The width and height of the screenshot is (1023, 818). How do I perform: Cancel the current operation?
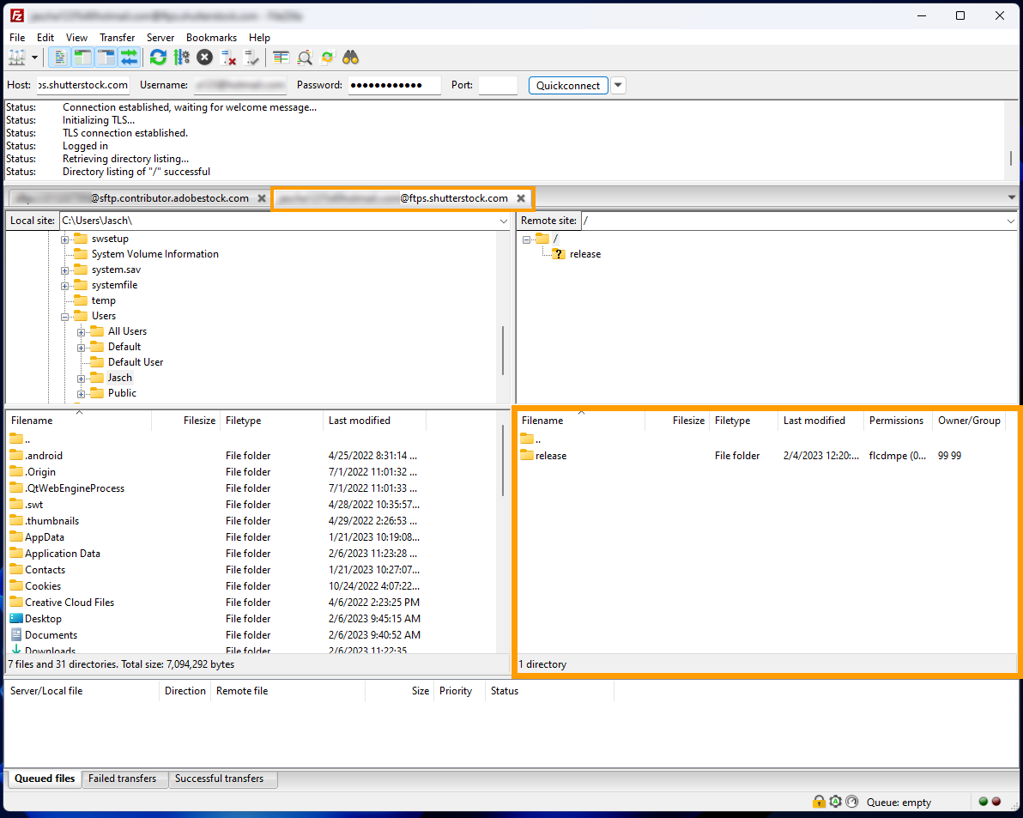coord(205,58)
